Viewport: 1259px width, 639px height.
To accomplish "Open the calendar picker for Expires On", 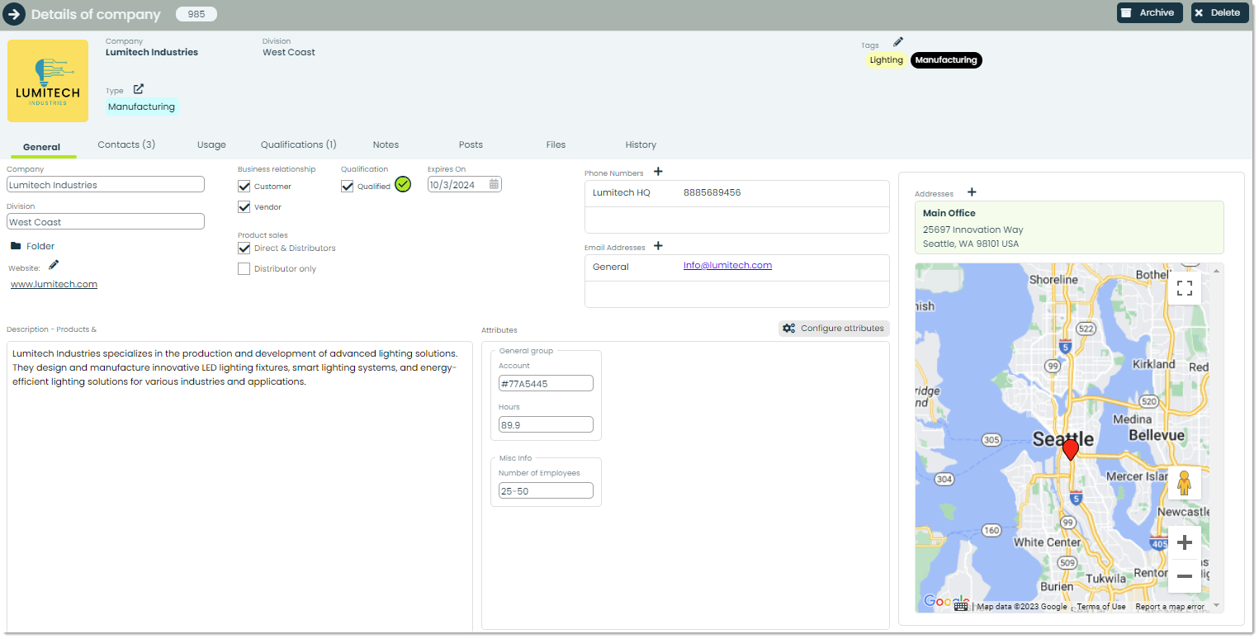I will click(494, 185).
